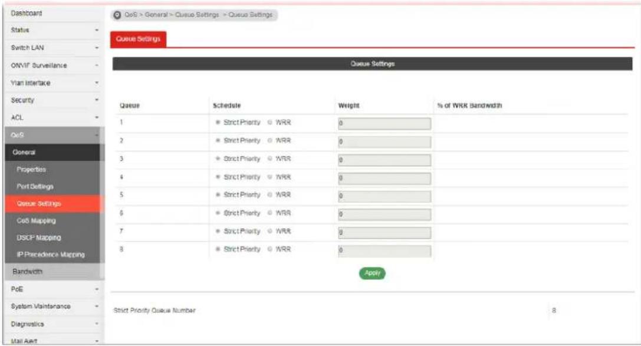The width and height of the screenshot is (641, 346).
Task: Click the breadcrumb circle icon
Action: coord(117,15)
